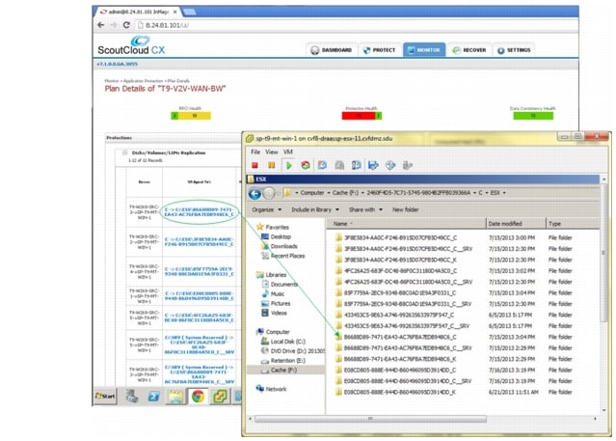The image size is (616, 441).
Task: Reload the browser page
Action: pyautogui.click(x=126, y=25)
